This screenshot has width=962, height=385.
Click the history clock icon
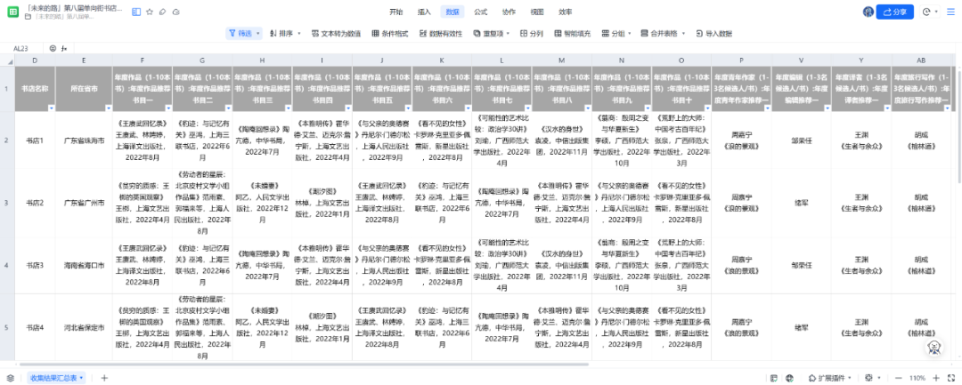click(926, 12)
